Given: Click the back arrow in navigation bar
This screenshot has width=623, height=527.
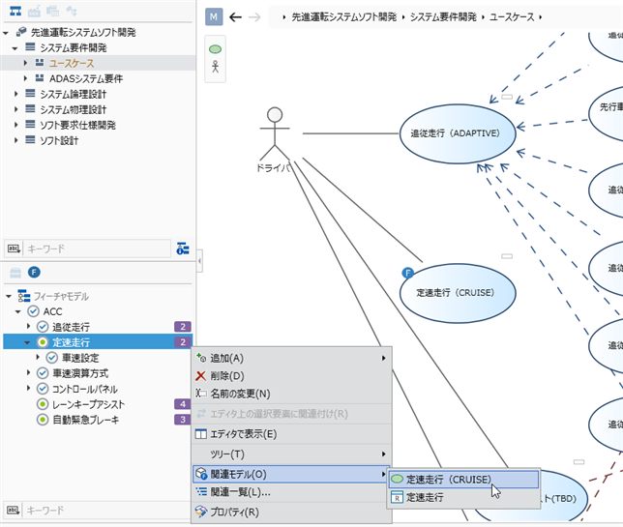Looking at the screenshot, I should pyautogui.click(x=236, y=17).
